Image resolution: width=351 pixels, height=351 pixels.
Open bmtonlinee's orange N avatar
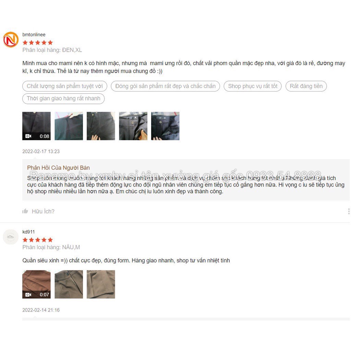(11, 40)
